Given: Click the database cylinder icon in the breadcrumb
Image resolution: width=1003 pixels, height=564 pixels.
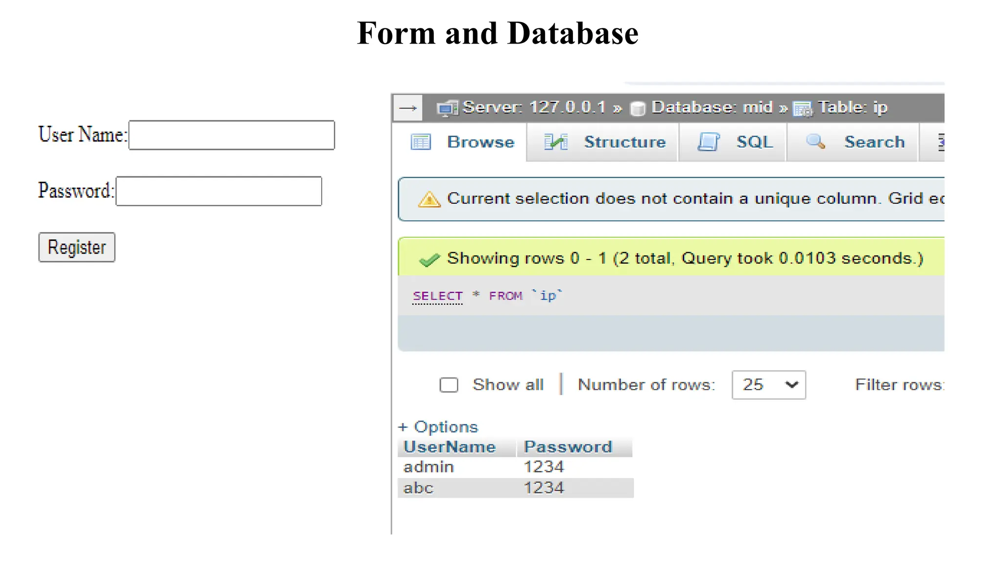Looking at the screenshot, I should (638, 108).
